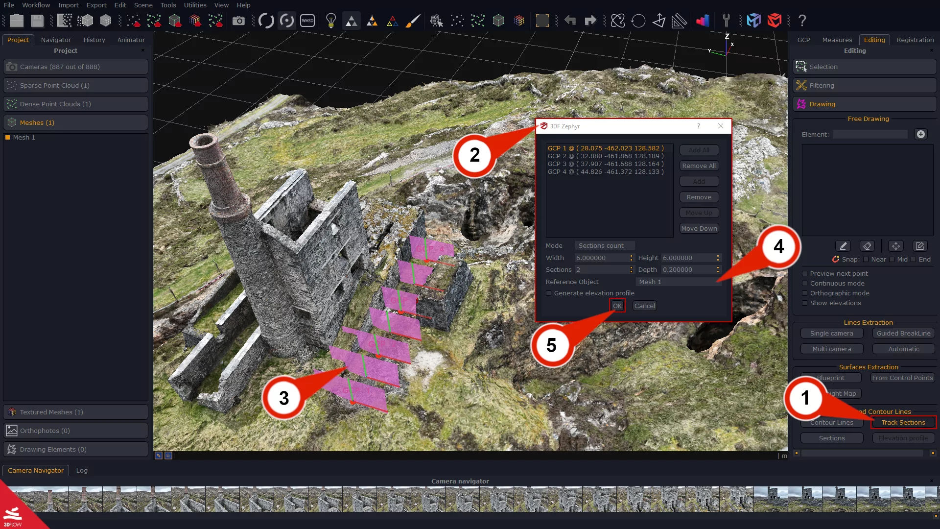The image size is (940, 529).
Task: Click the paintbrush tool icon
Action: (x=413, y=21)
